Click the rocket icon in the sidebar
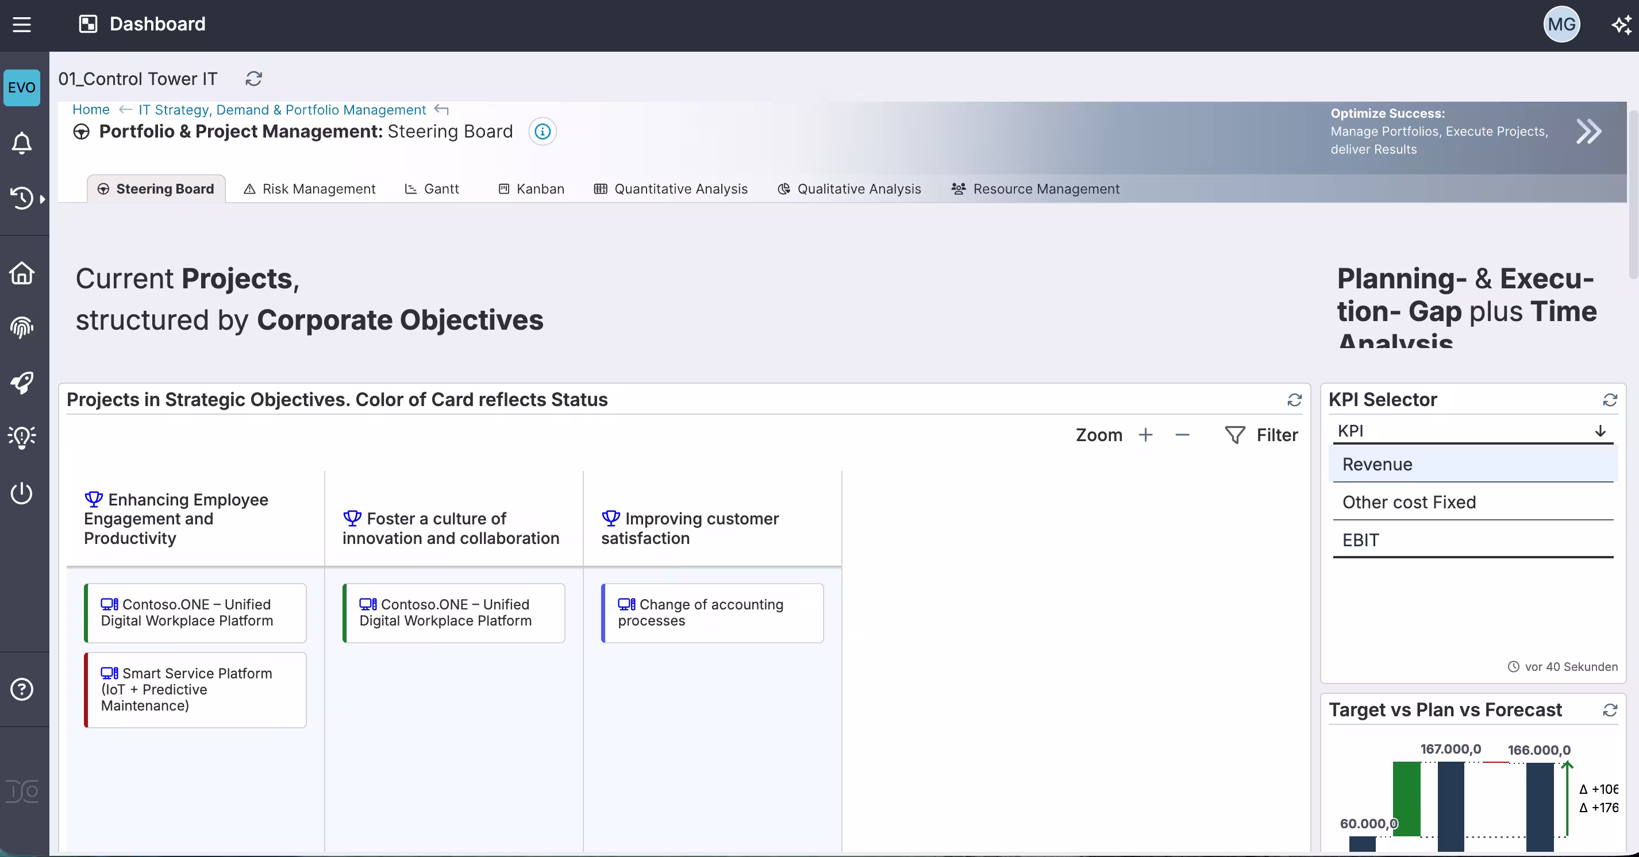 (x=22, y=382)
